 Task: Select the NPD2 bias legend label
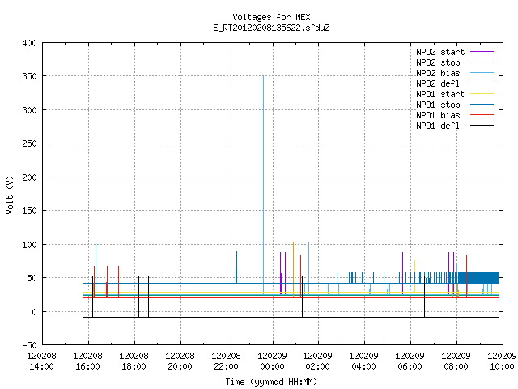coord(438,73)
